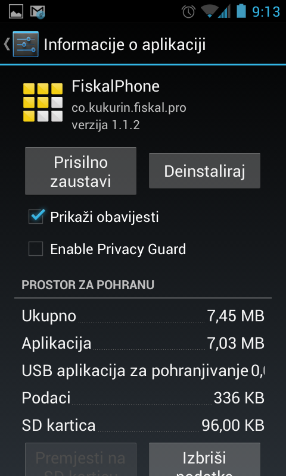Viewport: 286px width, 476px height.
Task: Click the Prisilno zaustavi button
Action: click(80, 171)
